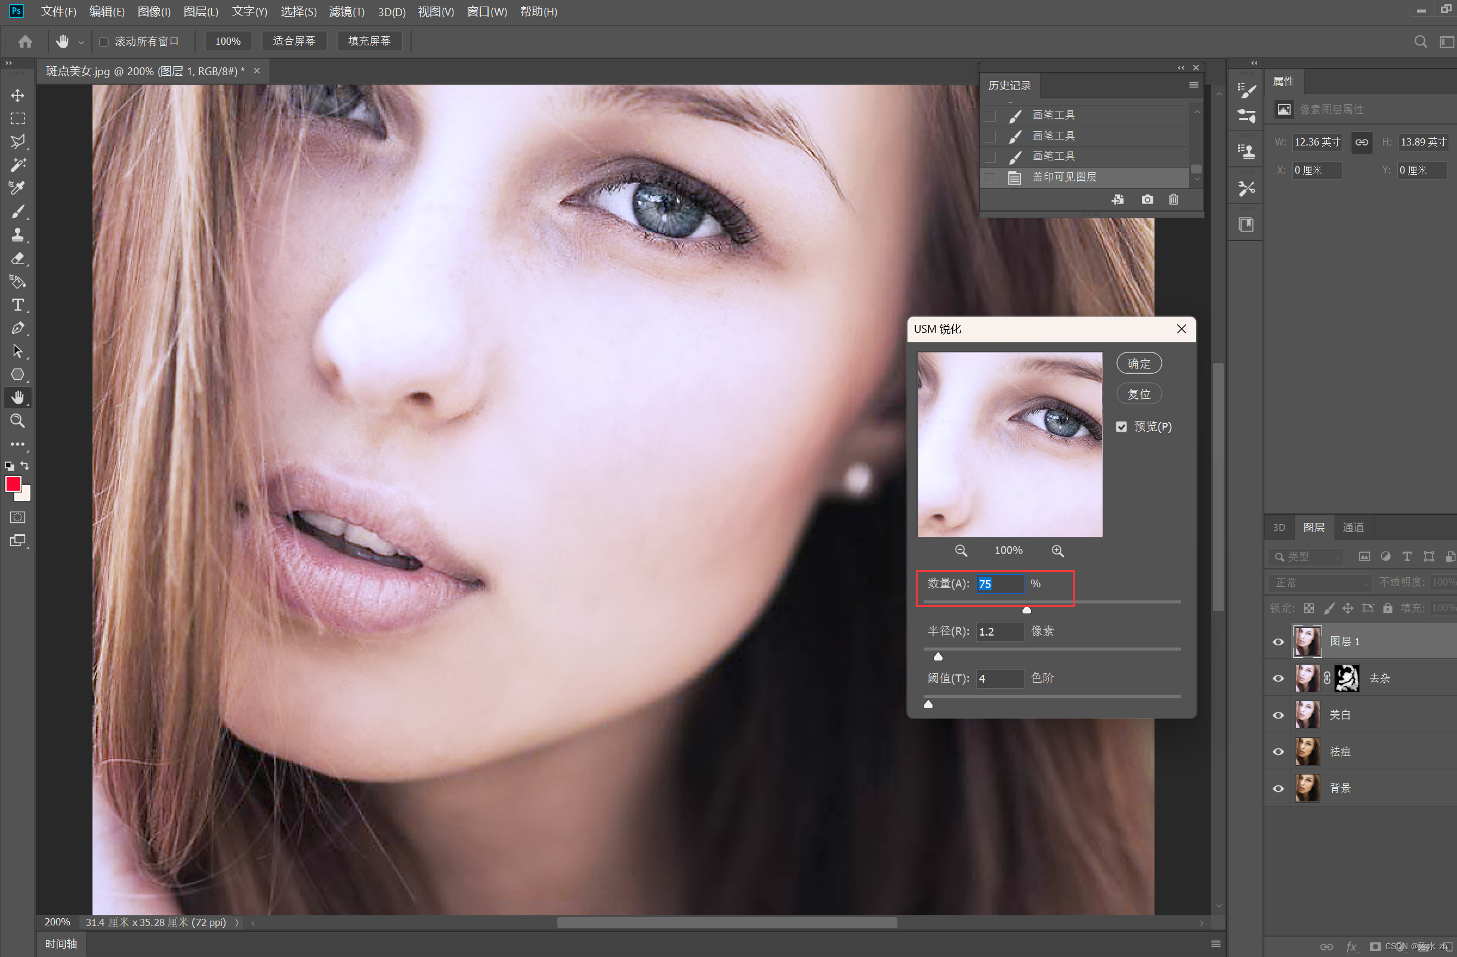1457x957 pixels.
Task: Open the 滤镜(T) menu
Action: point(347,11)
